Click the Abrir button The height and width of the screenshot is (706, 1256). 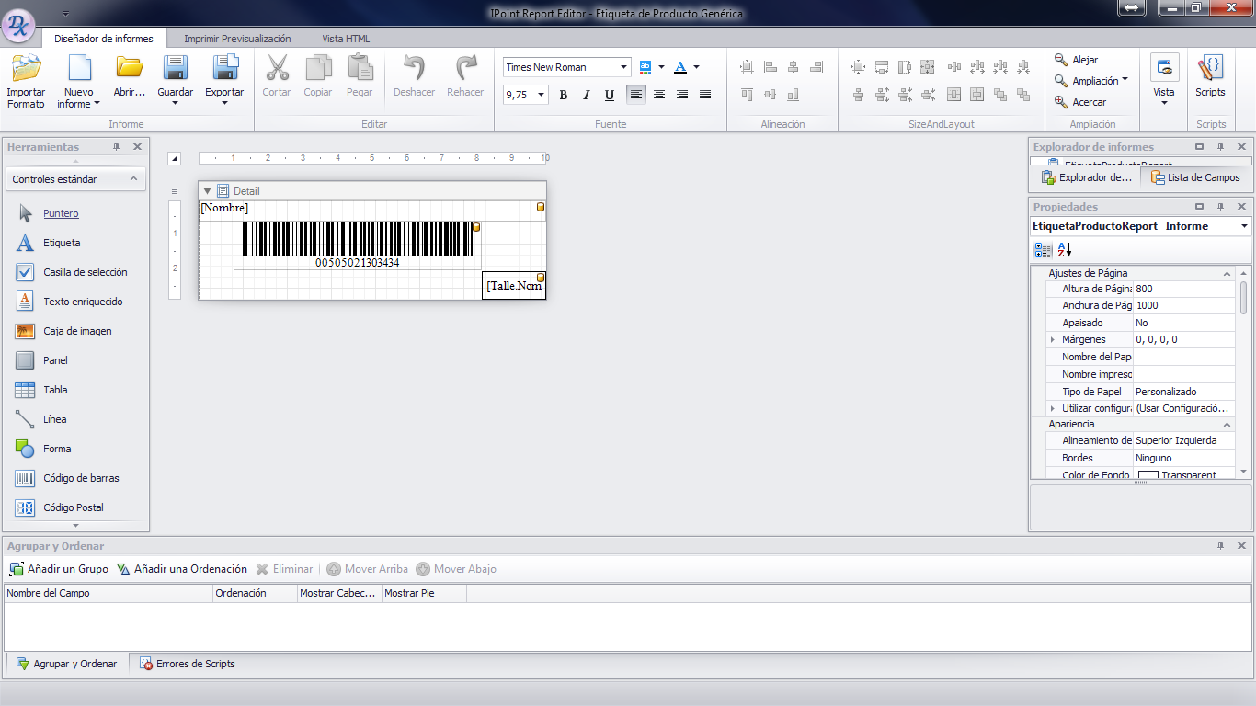click(130, 75)
